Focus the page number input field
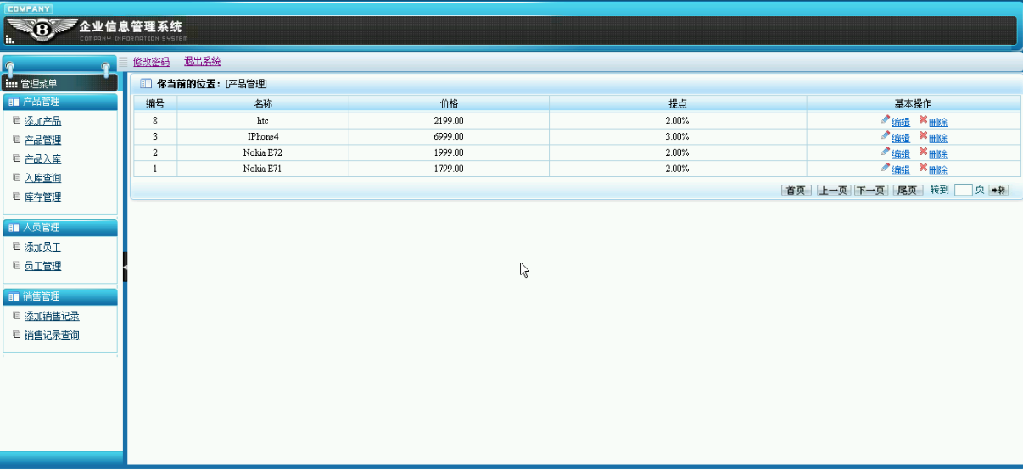The image size is (1023, 470). pos(963,190)
